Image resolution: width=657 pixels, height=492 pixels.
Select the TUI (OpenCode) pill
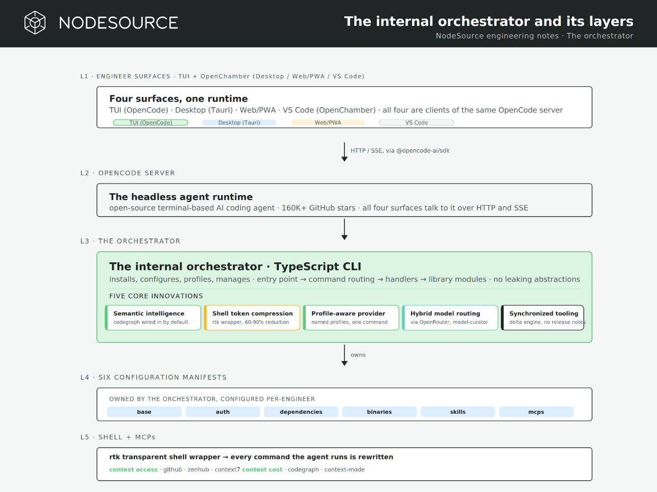coord(151,123)
